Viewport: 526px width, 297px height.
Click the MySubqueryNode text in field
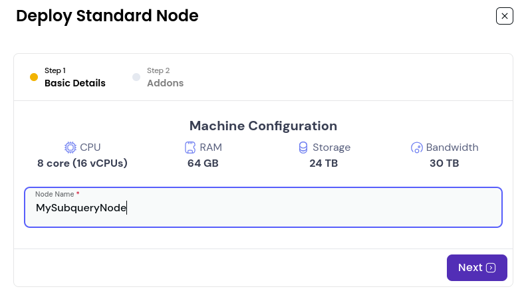(x=81, y=208)
